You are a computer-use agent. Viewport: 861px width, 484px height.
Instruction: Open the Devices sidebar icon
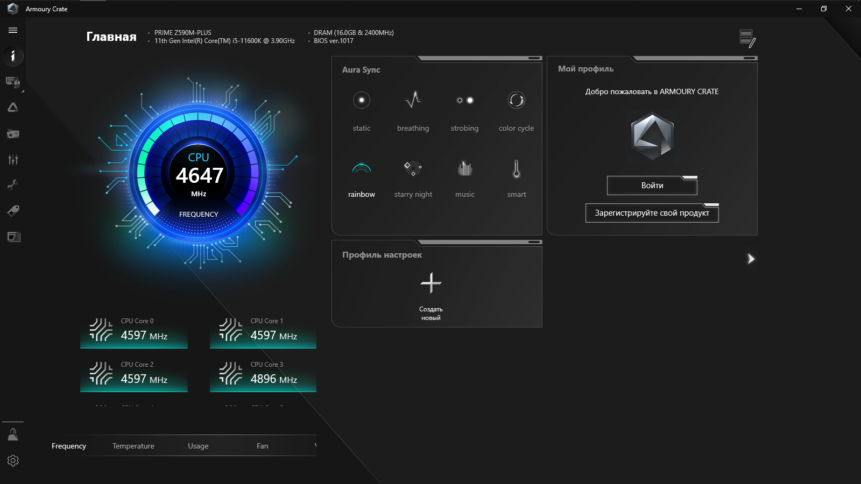tap(13, 82)
